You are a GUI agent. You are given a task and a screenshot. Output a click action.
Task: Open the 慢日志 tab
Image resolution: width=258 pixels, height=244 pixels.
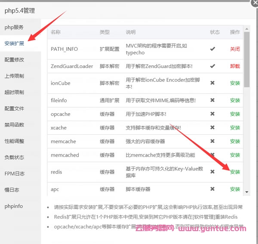[12, 190]
